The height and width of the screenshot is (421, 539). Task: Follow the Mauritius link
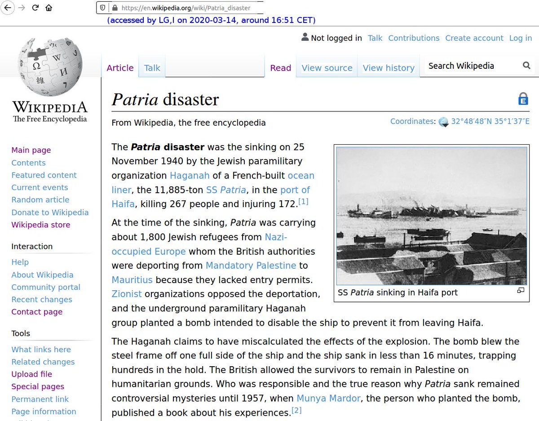[132, 280]
